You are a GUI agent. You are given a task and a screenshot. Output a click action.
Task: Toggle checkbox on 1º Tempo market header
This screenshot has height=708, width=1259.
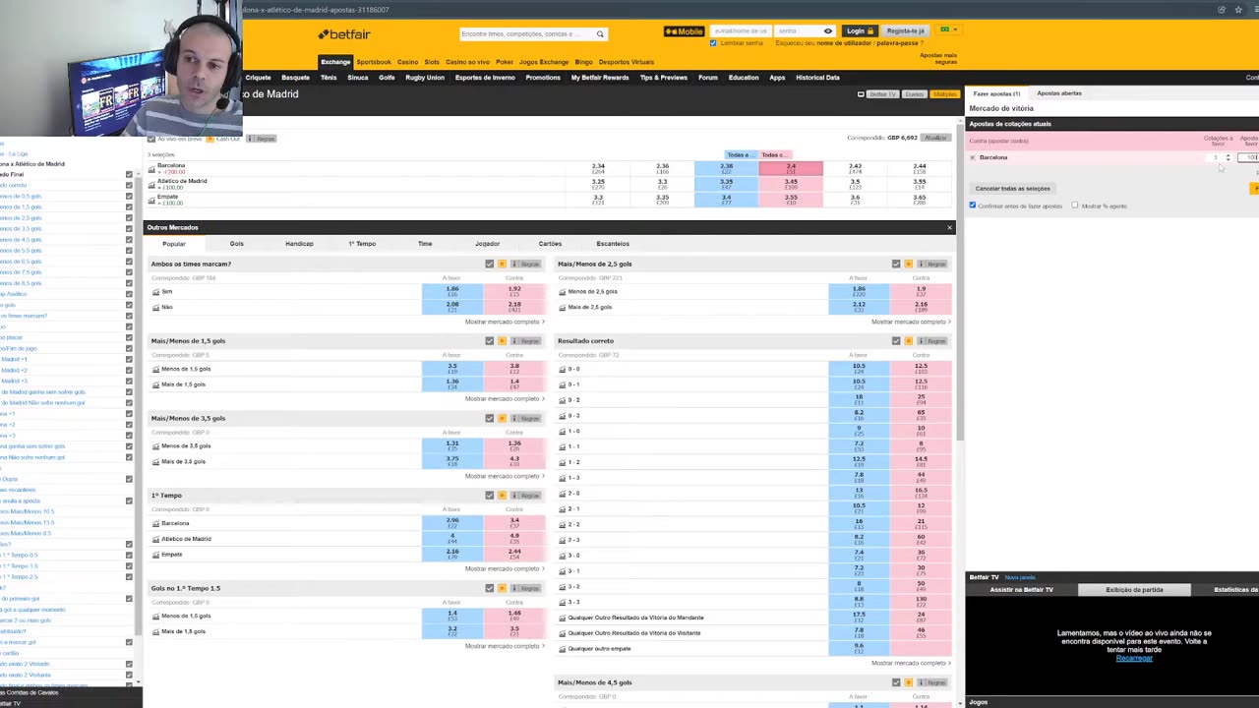click(489, 496)
